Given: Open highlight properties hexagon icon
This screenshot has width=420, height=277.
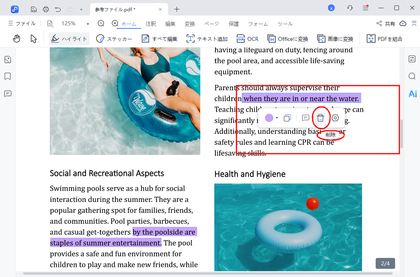Looking at the screenshot, I should click(335, 118).
